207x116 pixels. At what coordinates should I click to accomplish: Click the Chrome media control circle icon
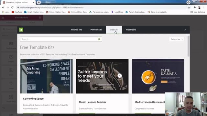(188, 2)
